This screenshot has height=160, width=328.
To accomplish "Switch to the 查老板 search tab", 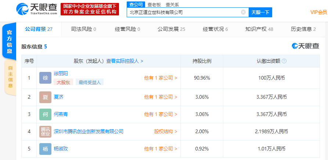I will (154, 4).
